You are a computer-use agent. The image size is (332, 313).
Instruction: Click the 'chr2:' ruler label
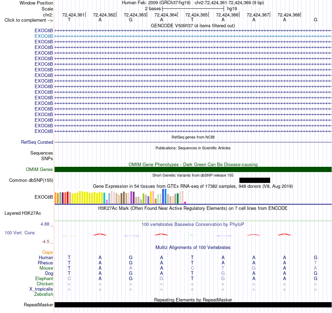click(48, 15)
